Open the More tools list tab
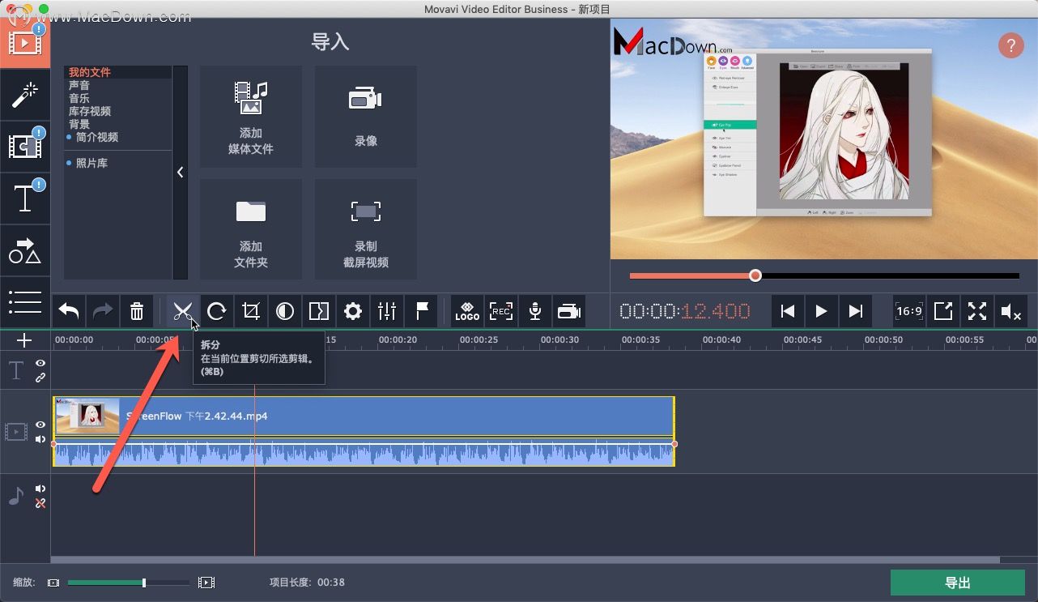Viewport: 1038px width, 602px height. coord(25,301)
